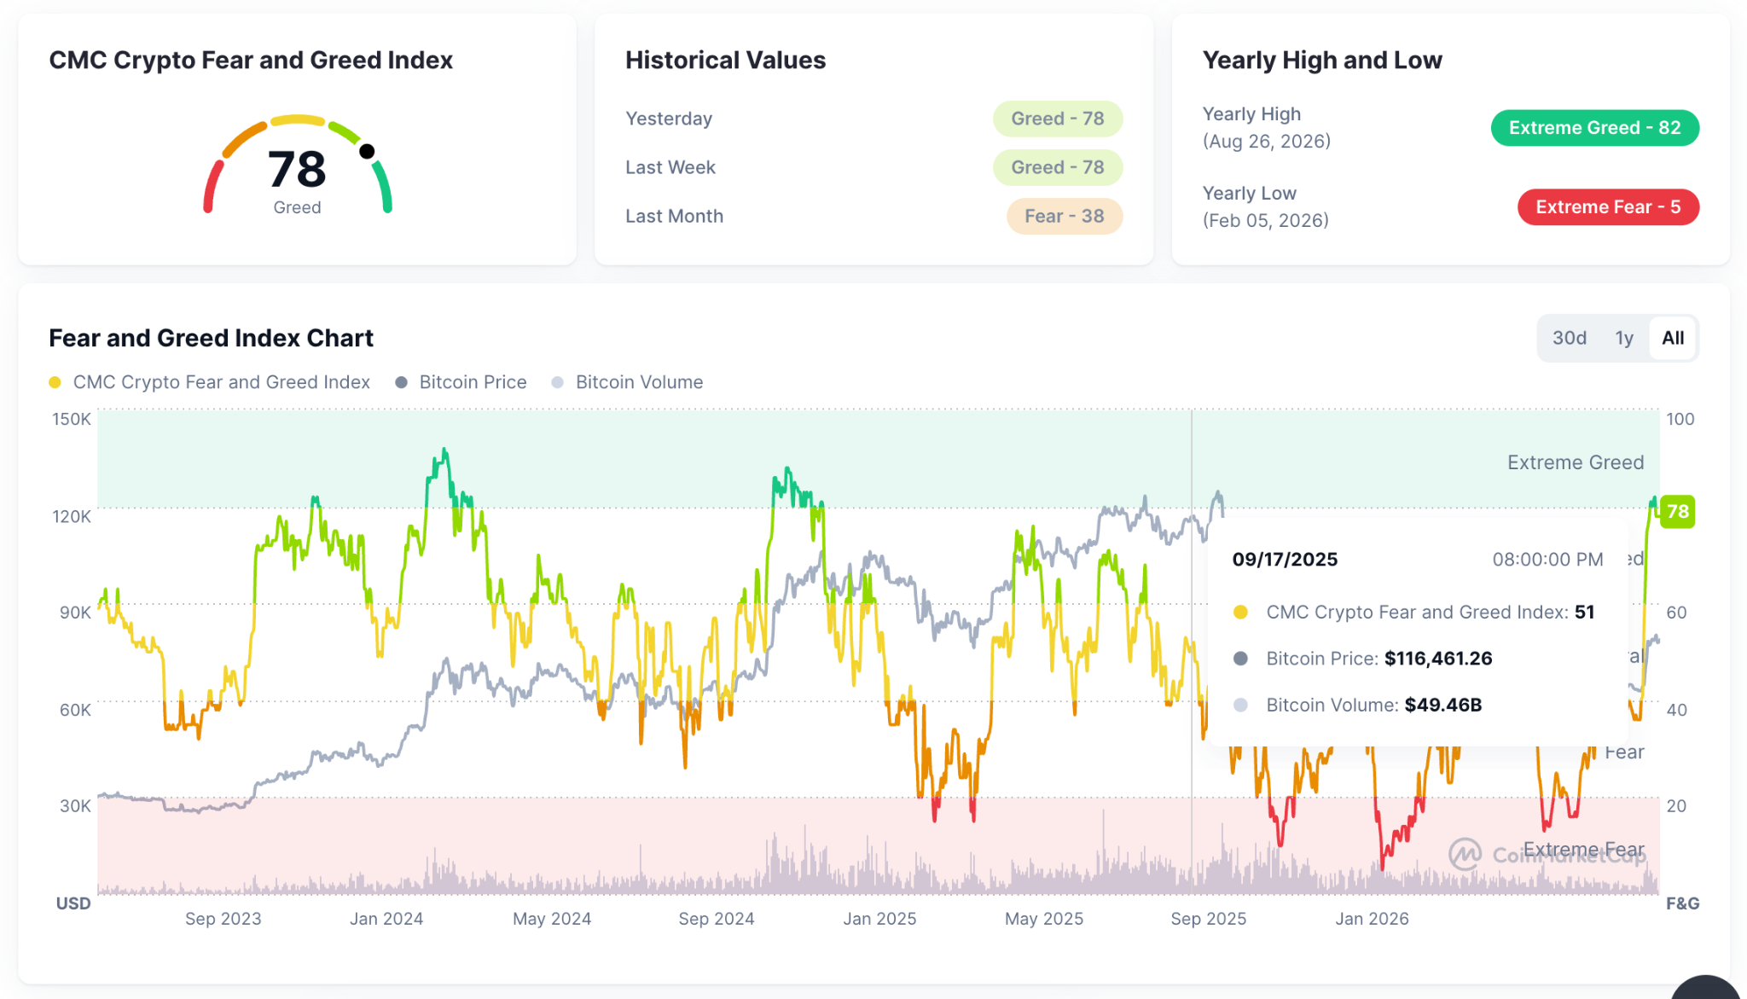
Task: Click the Jan 2026 axis label
Action: coord(1373,919)
